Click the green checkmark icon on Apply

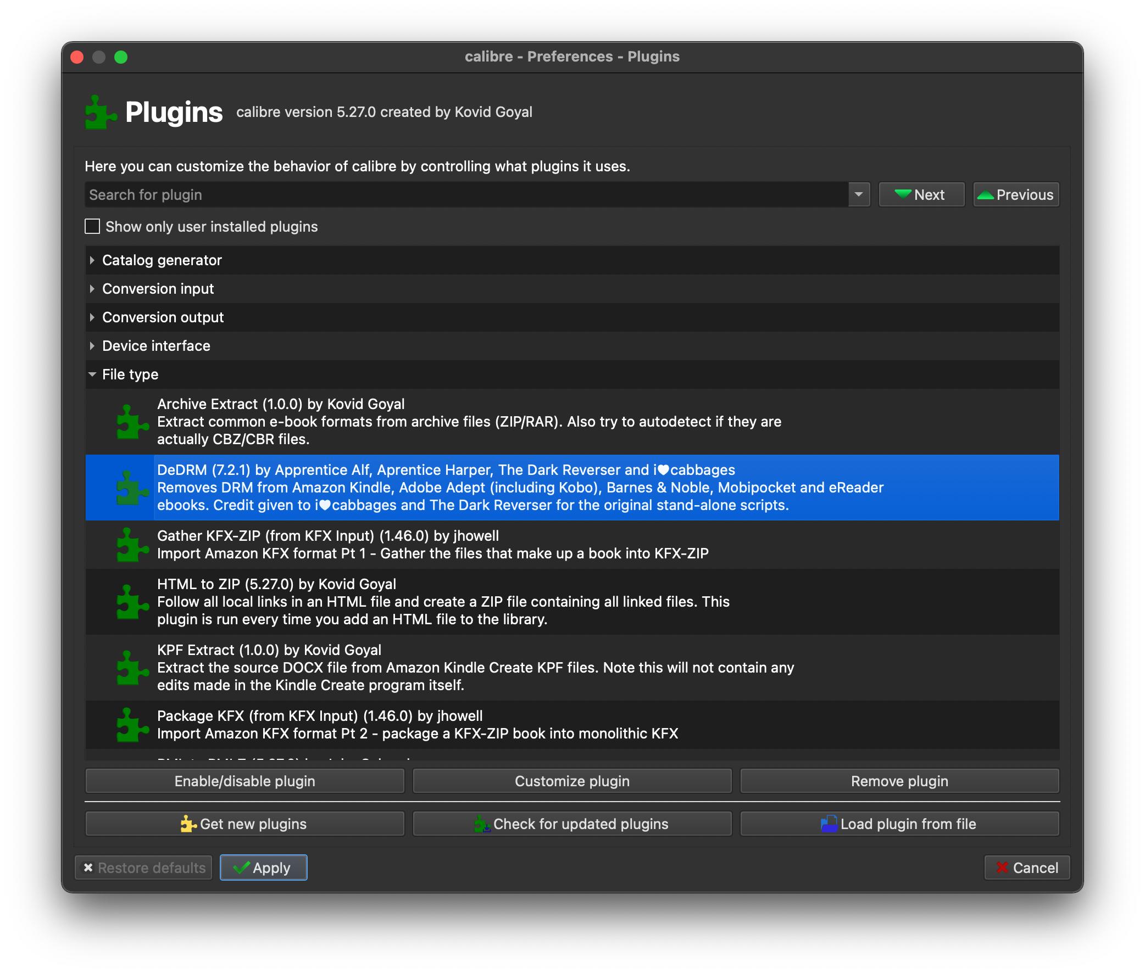pos(242,867)
